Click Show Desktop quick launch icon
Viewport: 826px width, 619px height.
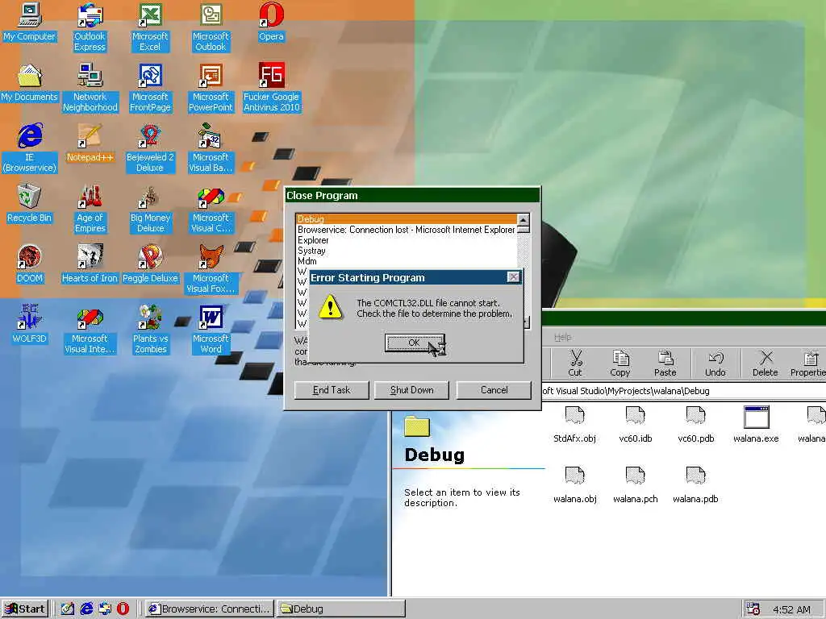[67, 609]
